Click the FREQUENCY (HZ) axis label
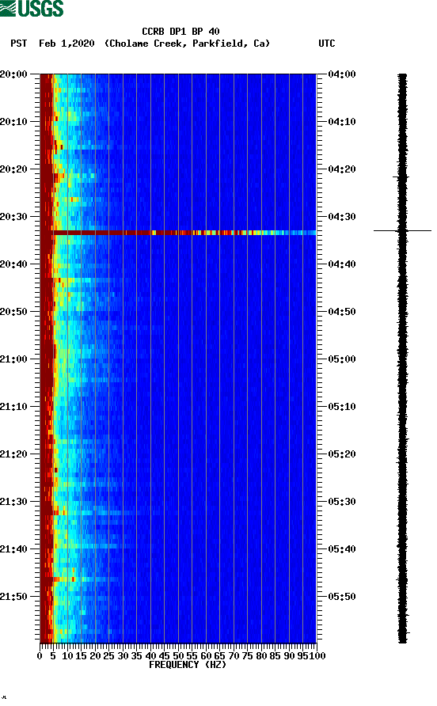 coord(188,665)
